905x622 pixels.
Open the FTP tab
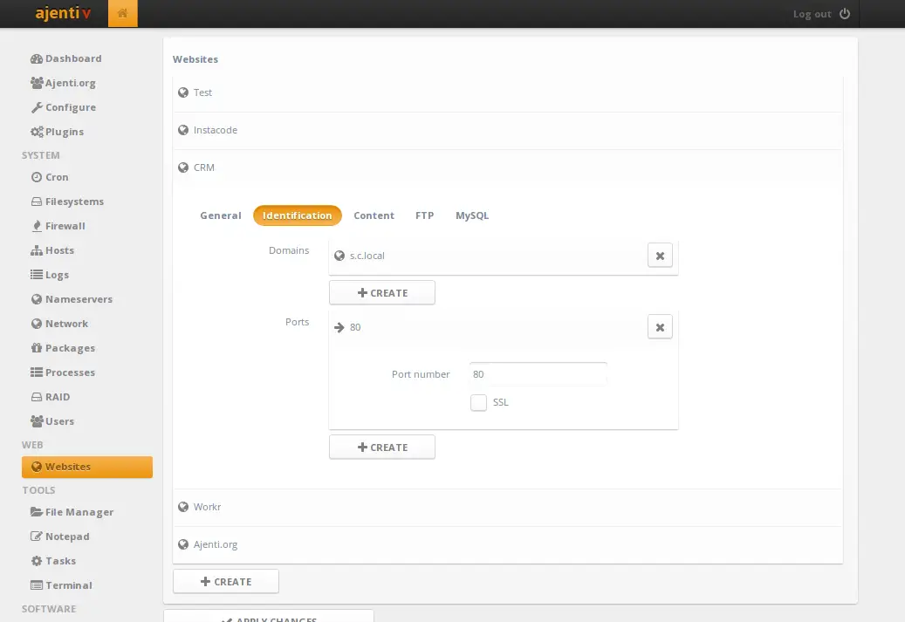424,215
